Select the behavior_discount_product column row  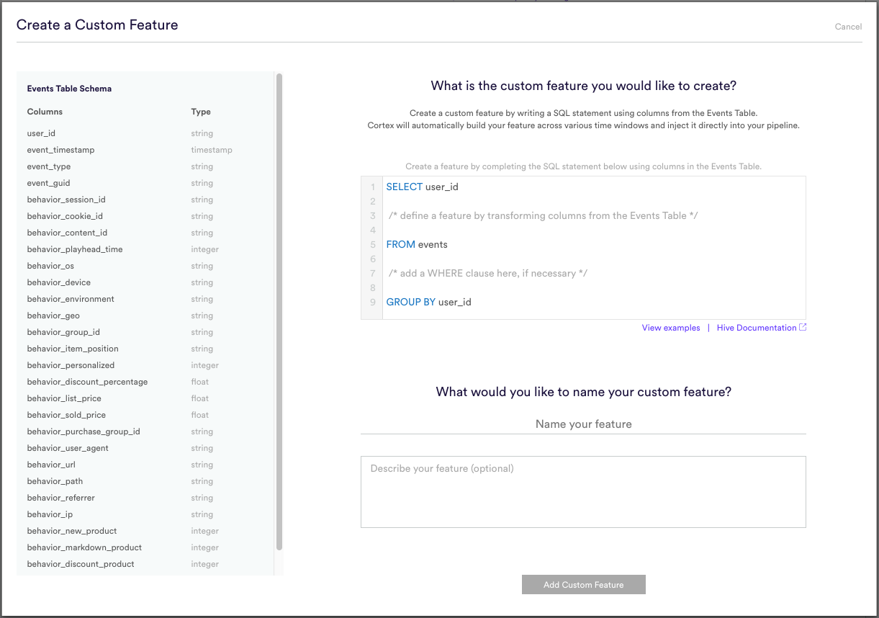coord(145,564)
